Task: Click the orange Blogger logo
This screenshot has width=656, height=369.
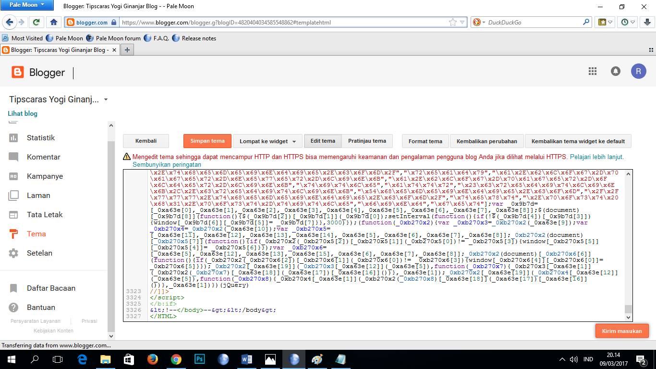Action: [18, 72]
